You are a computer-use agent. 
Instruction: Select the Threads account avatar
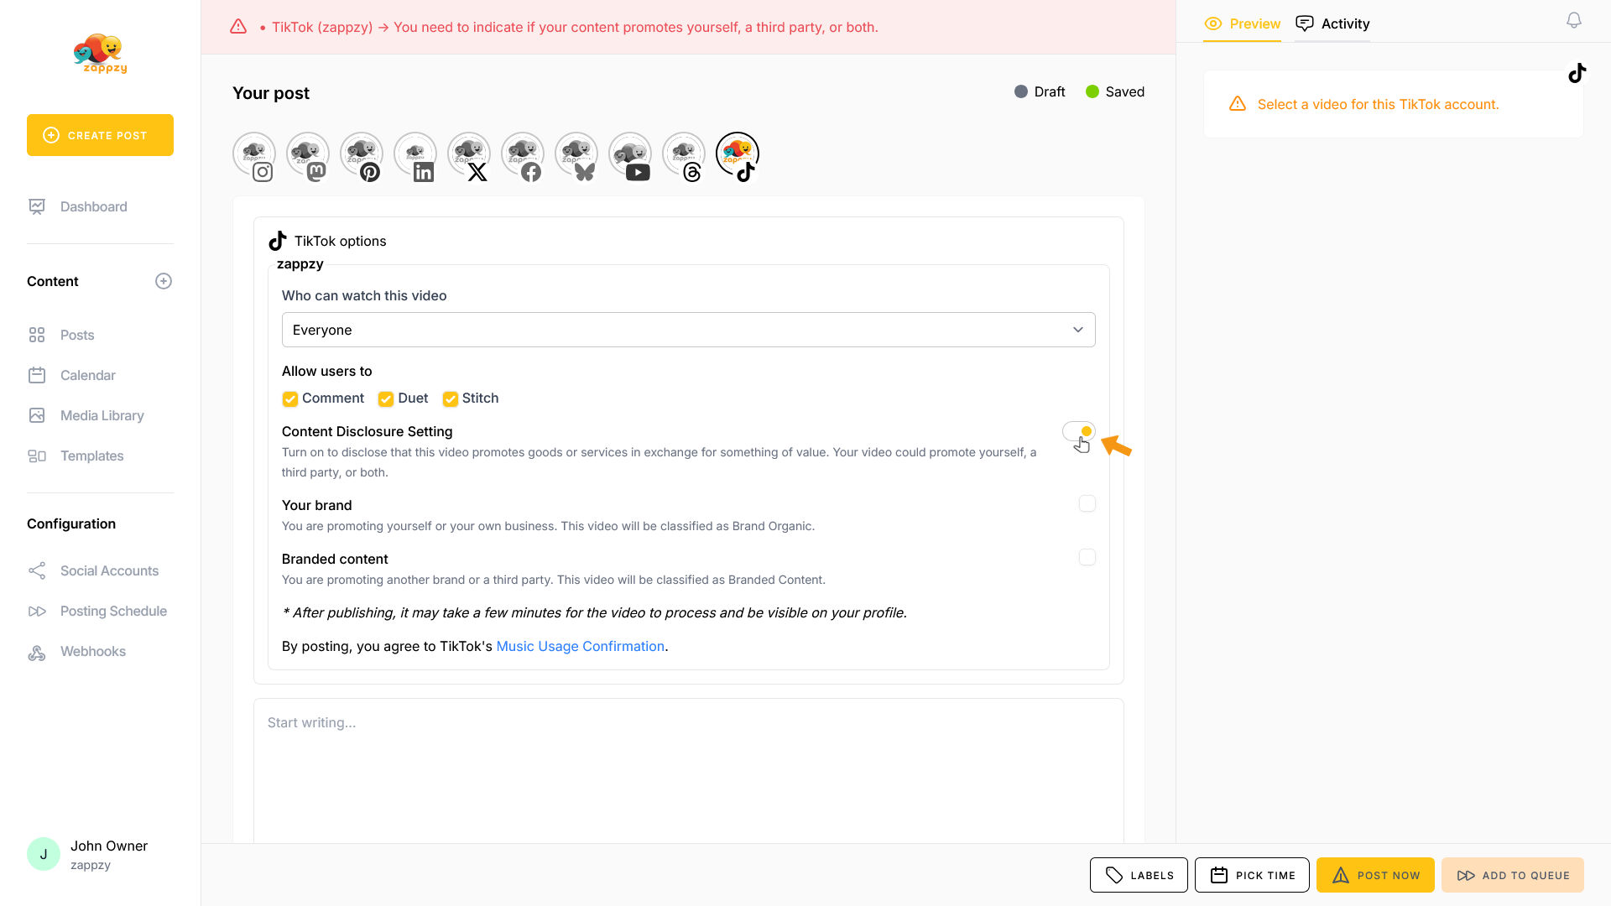(x=683, y=155)
